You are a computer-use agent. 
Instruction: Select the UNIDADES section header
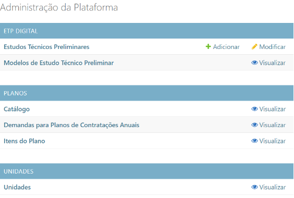[147, 171]
